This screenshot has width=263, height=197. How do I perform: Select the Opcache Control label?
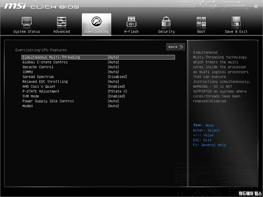(x=38, y=67)
